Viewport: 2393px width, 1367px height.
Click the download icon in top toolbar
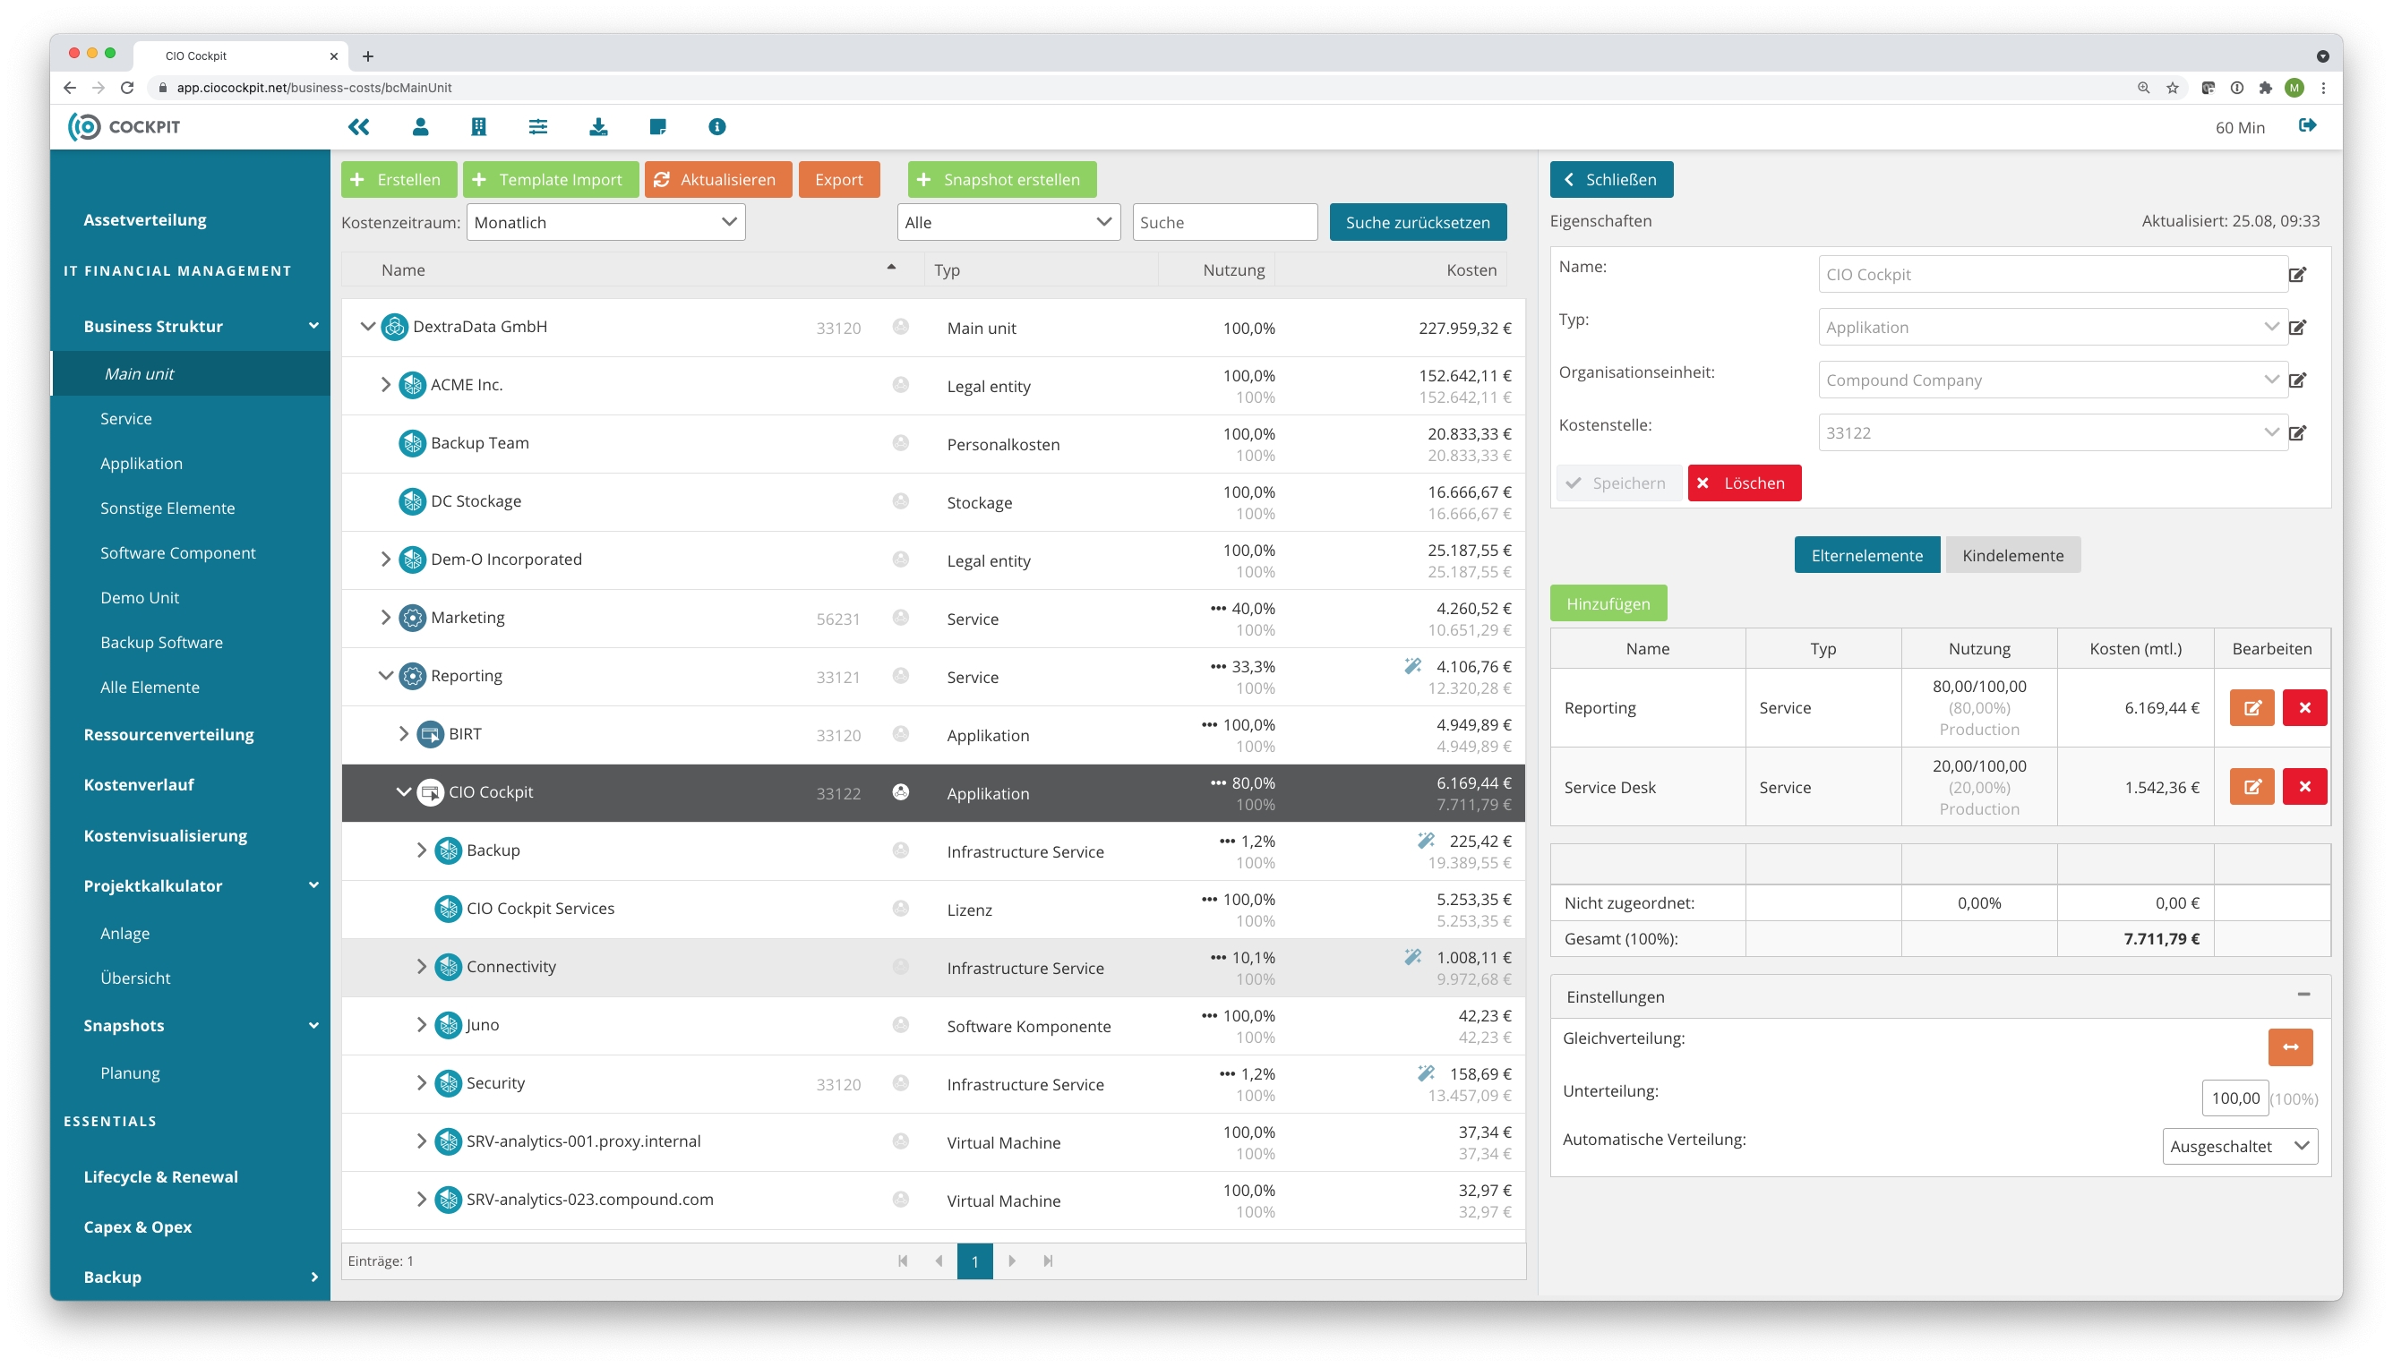(598, 127)
